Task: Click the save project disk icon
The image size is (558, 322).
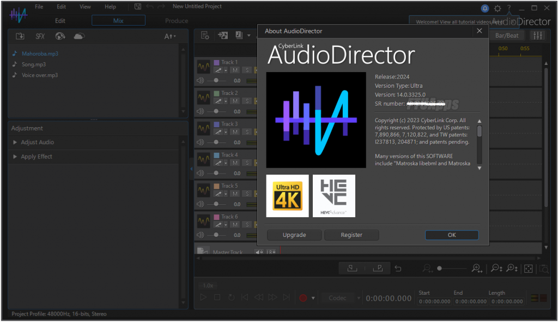Action: pos(138,7)
